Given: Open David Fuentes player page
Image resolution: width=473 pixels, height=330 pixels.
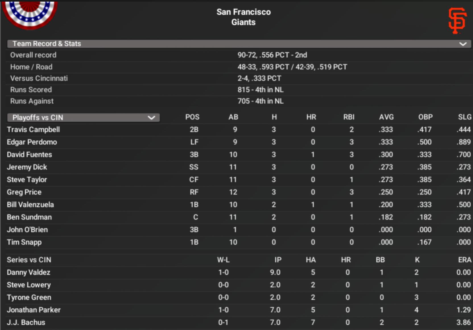Looking at the screenshot, I should [x=29, y=155].
